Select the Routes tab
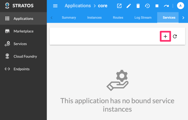The image size is (188, 120). 118,18
